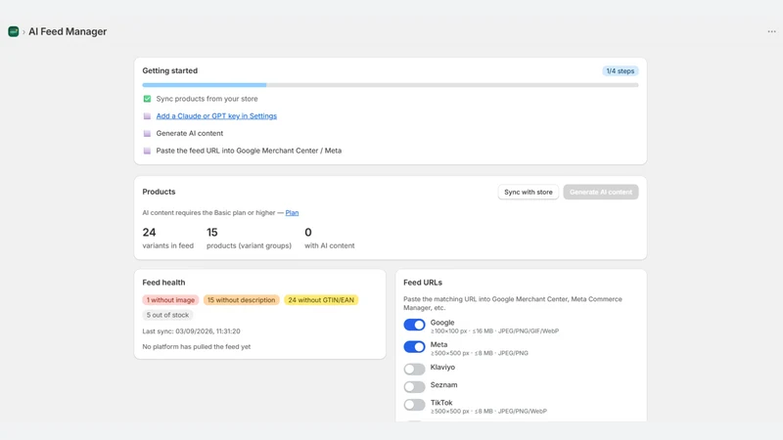This screenshot has width=783, height=440.
Task: Click the greyed-out Generate AI content button
Action: [x=601, y=192]
